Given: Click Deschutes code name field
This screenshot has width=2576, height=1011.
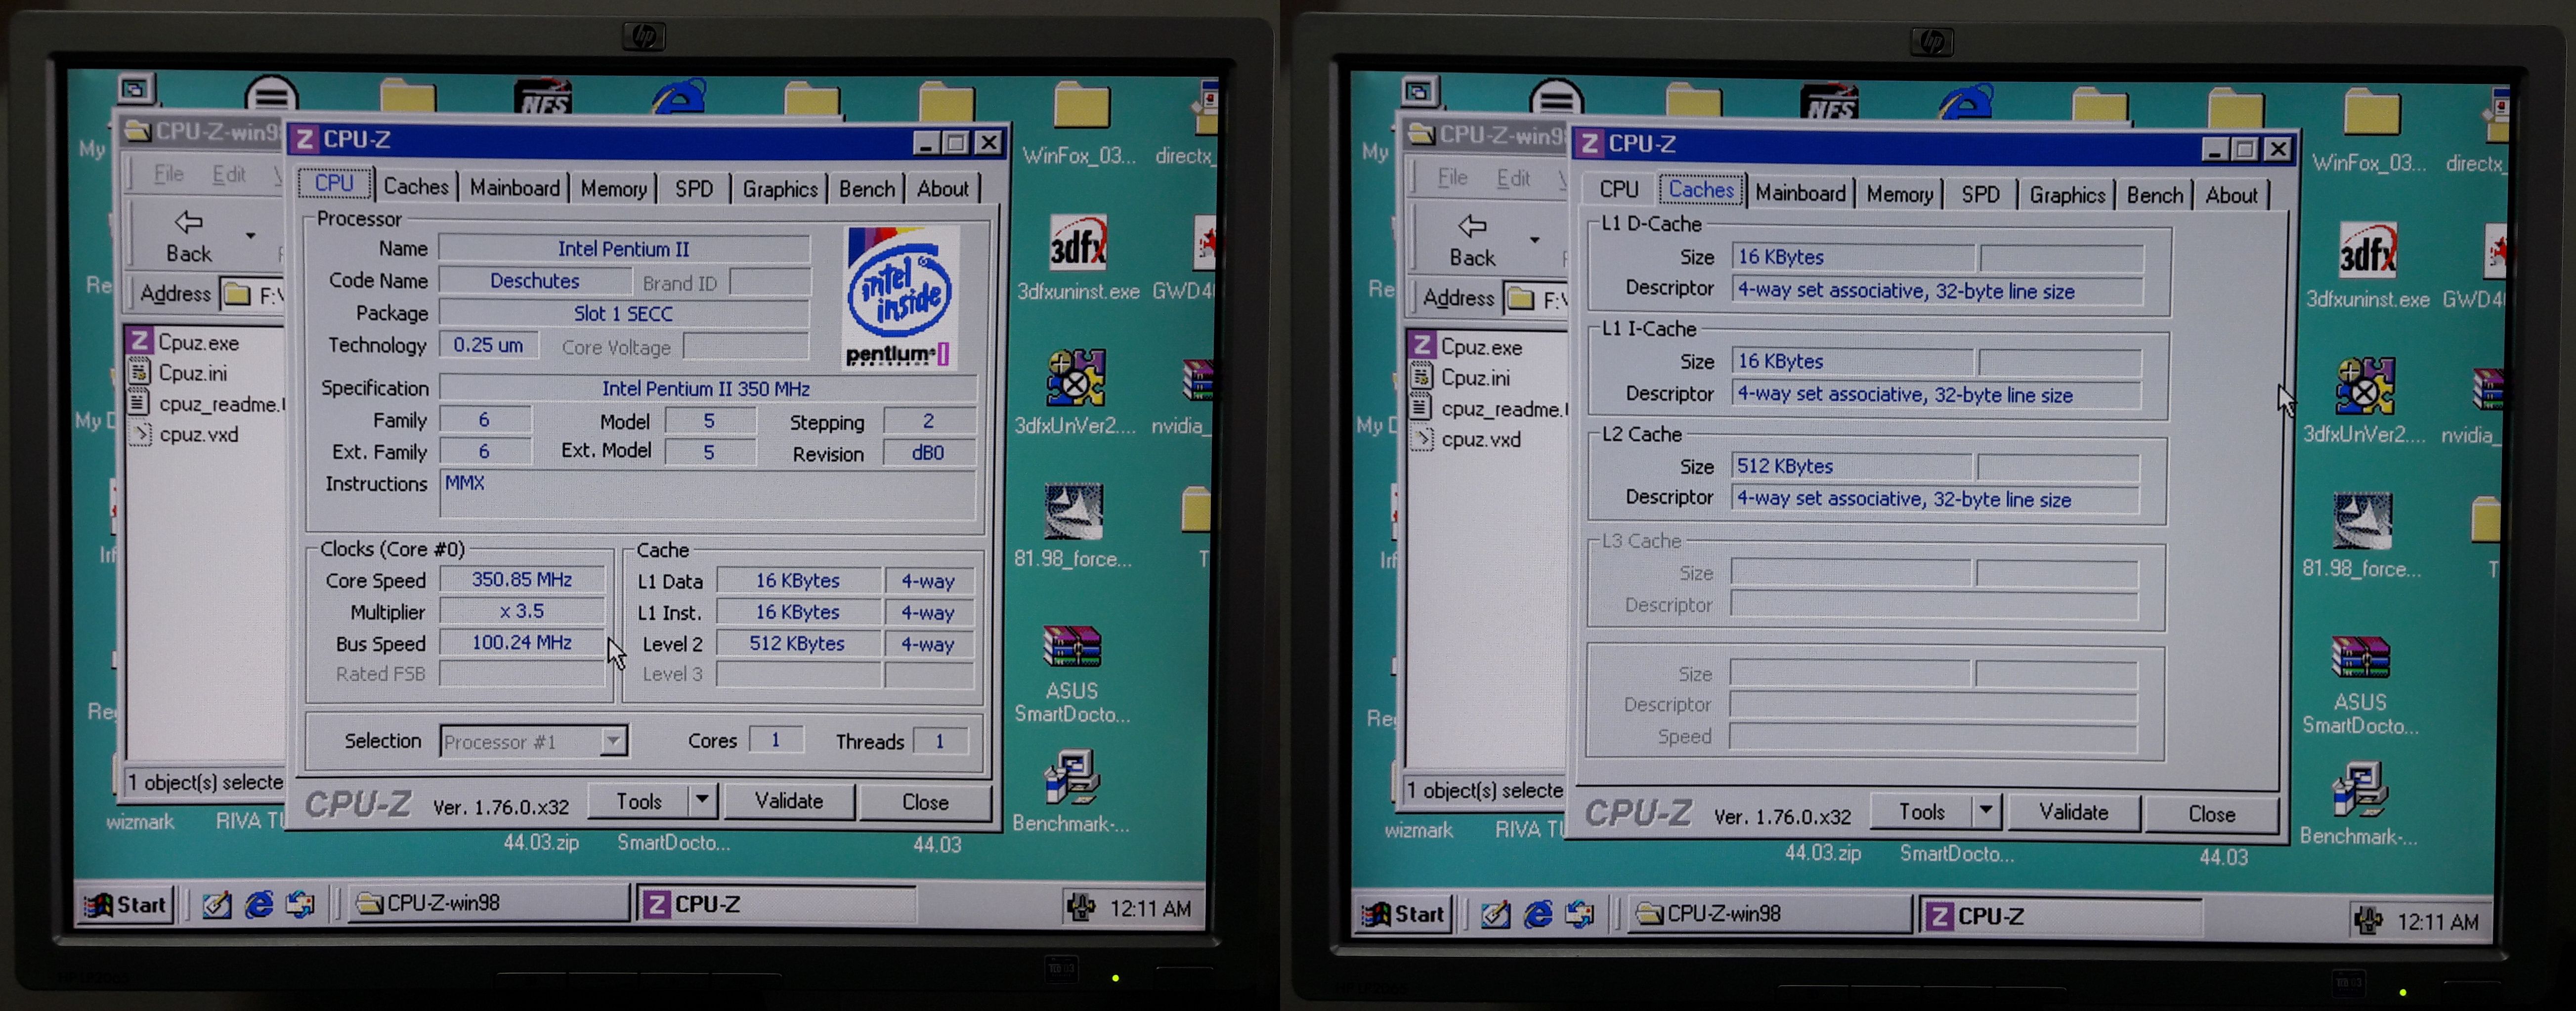Looking at the screenshot, I should pos(535,281).
